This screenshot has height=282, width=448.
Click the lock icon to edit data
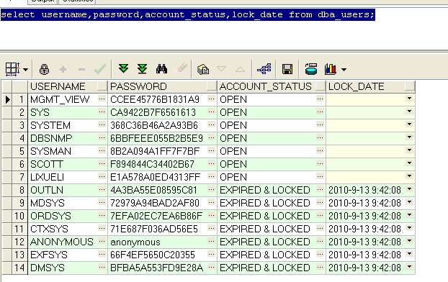click(44, 69)
